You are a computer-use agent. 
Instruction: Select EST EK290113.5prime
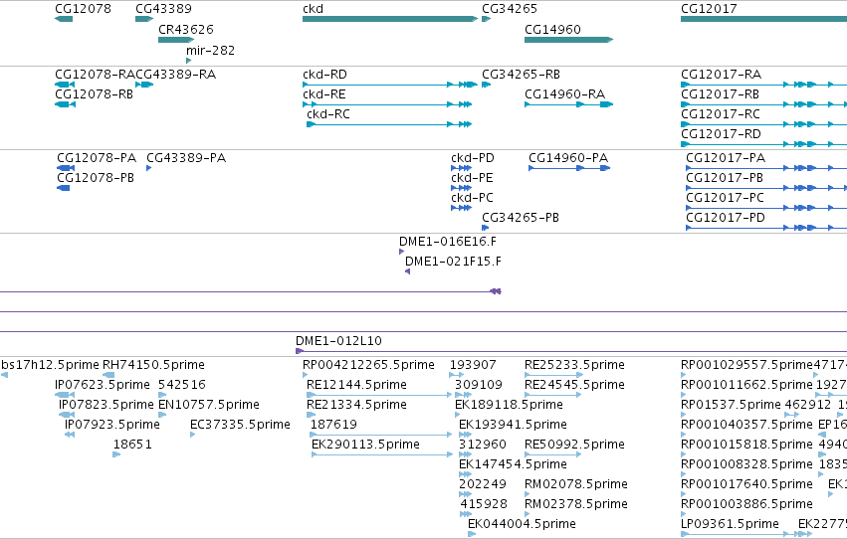pos(365,446)
